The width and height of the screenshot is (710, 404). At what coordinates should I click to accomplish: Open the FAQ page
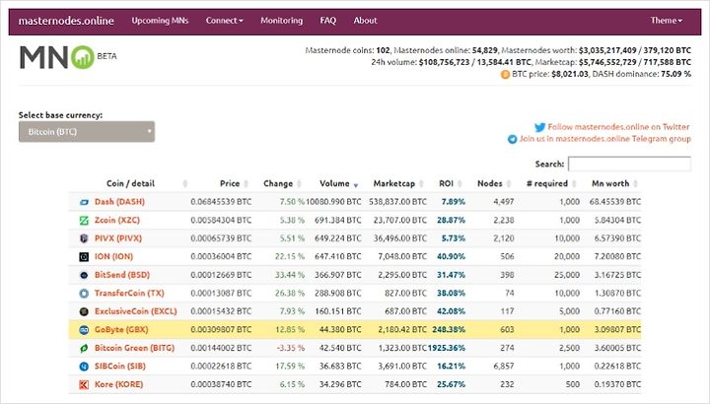(327, 21)
